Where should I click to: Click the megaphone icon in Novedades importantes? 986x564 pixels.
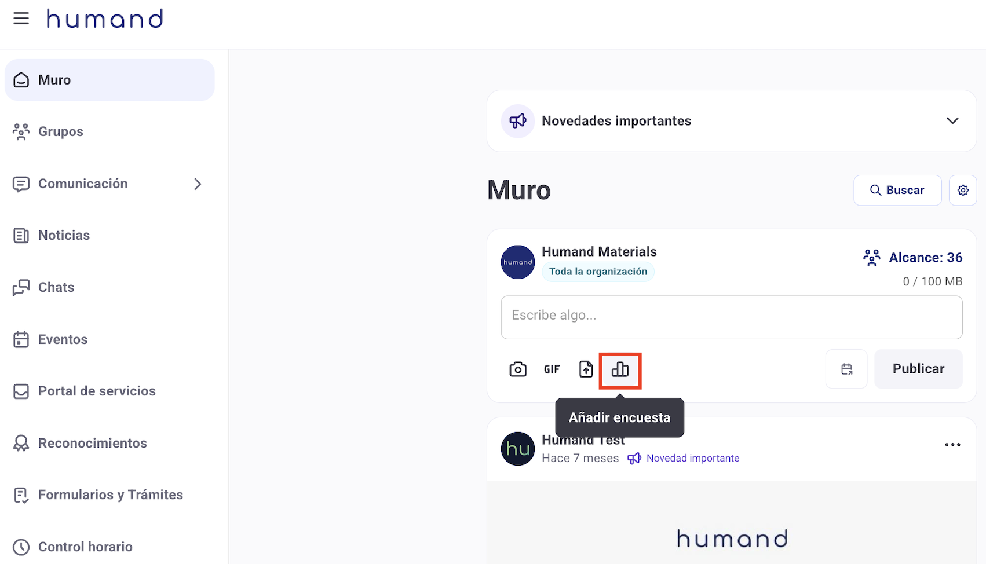pos(517,121)
